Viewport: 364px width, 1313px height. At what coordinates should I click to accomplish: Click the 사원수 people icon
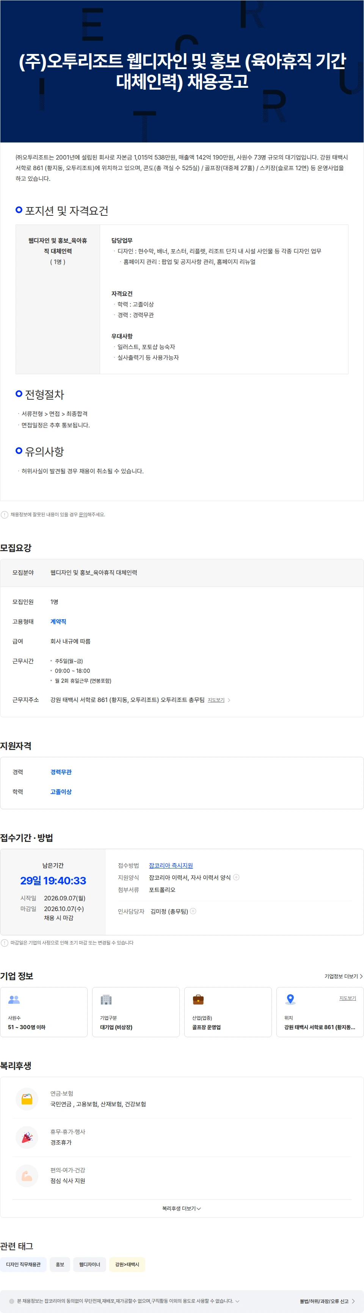coord(14,1000)
